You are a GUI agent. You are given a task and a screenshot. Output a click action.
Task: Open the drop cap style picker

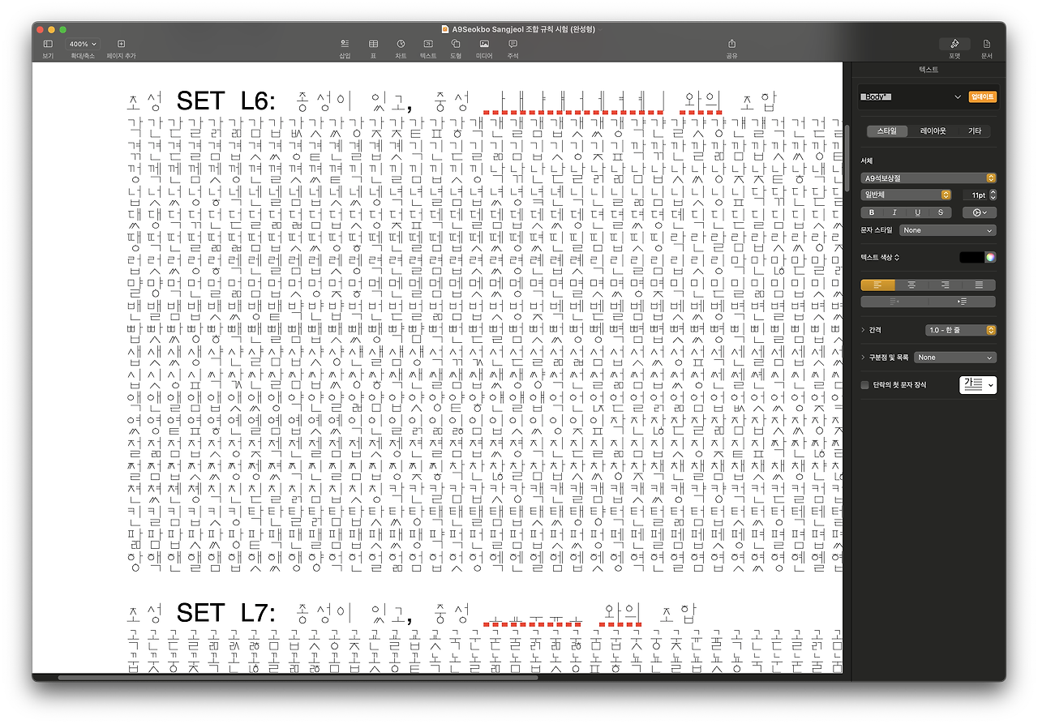[x=978, y=385]
